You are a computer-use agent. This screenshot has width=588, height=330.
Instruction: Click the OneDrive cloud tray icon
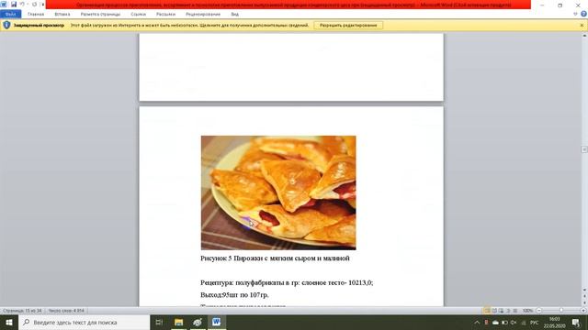pos(495,323)
